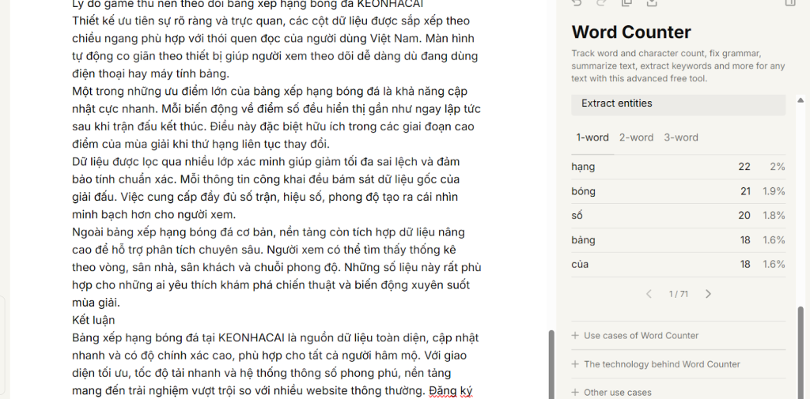Click the copy text icon
Viewport: 810px width, 399px height.
tap(626, 3)
